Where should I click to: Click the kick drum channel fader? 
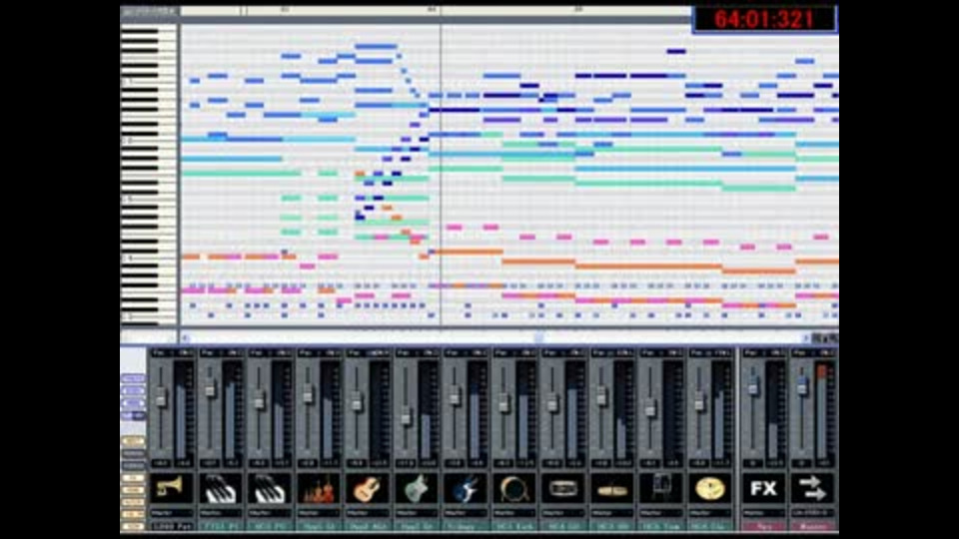coord(503,402)
